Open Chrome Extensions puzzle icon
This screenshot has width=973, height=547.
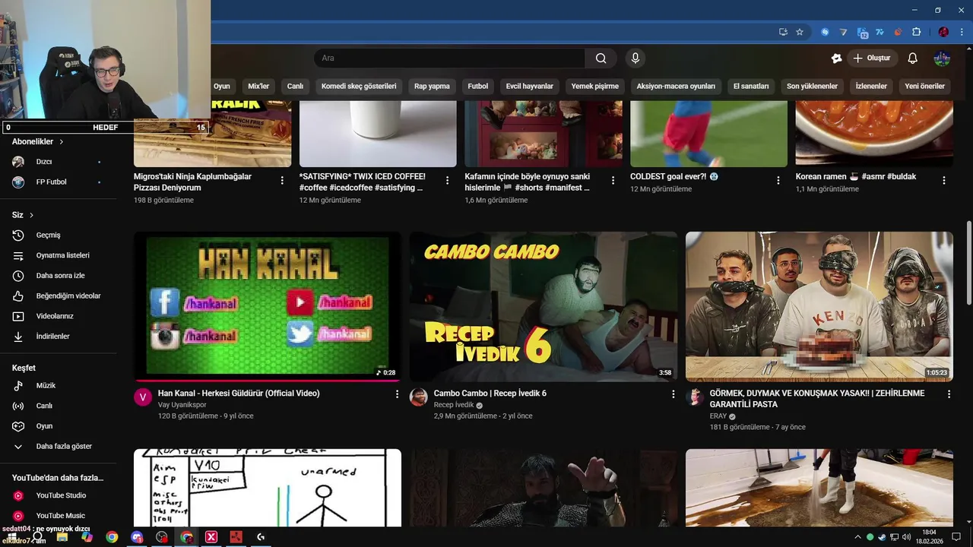[916, 32]
